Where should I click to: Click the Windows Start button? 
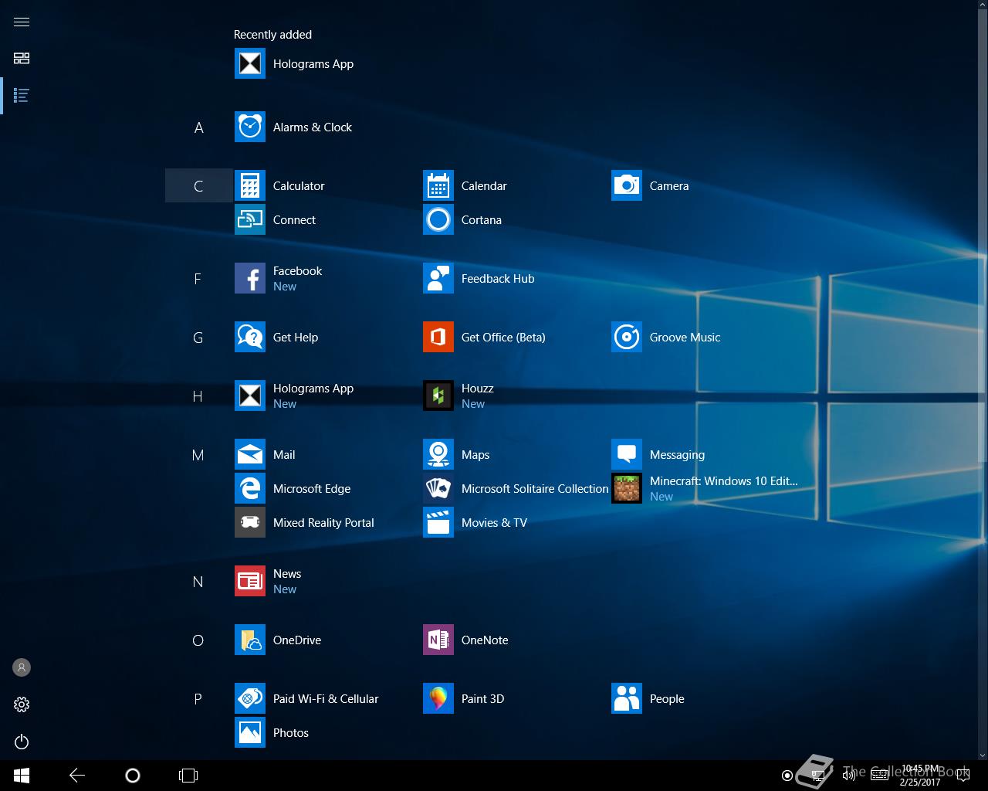point(22,776)
